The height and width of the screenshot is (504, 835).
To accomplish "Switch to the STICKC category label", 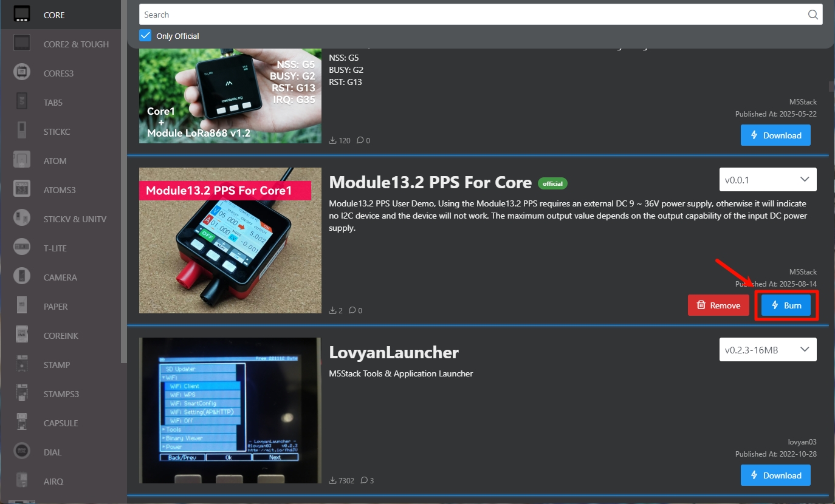I will tap(57, 132).
